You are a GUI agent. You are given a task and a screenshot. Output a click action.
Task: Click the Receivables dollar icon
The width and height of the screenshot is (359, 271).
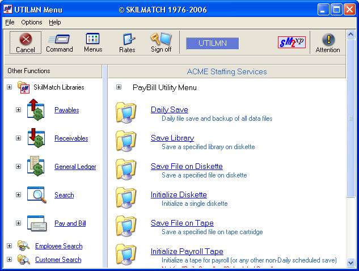(x=36, y=138)
